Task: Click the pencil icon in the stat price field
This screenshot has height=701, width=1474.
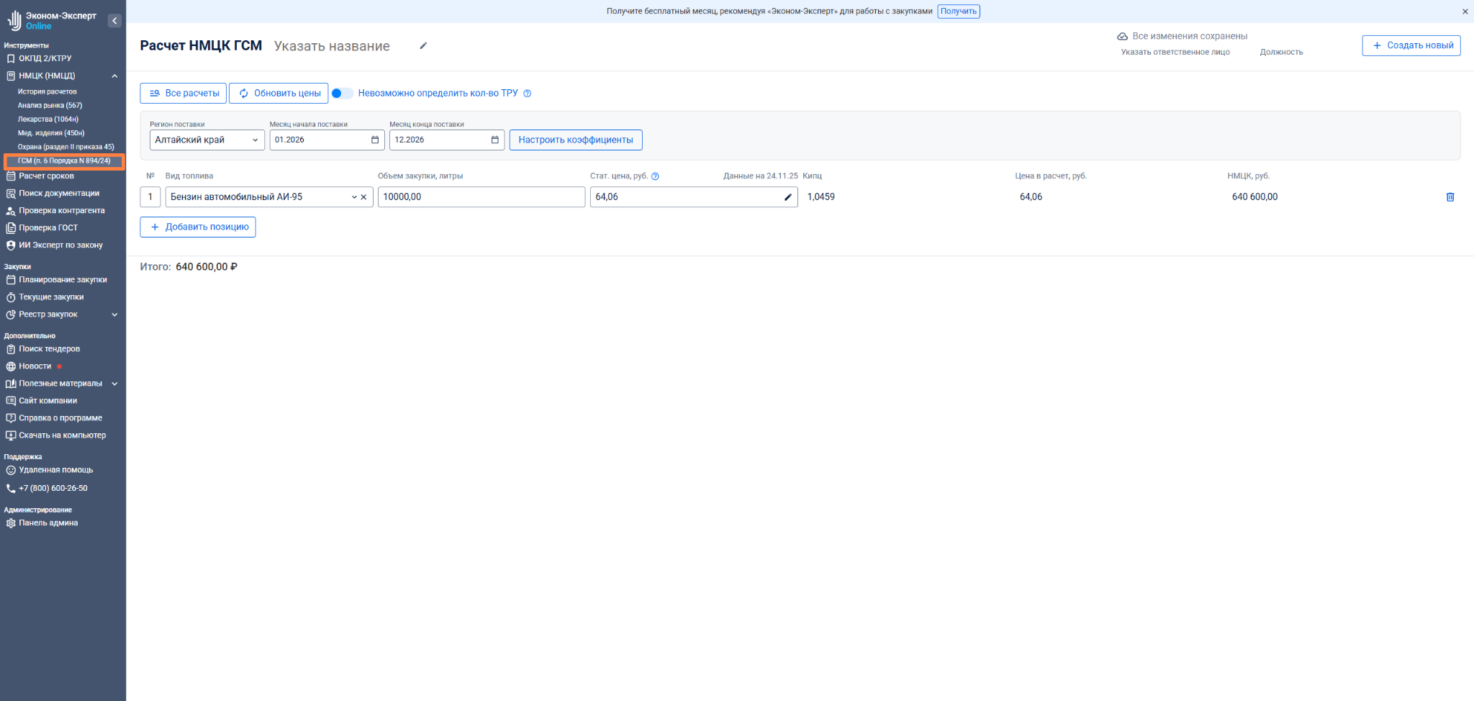Action: [x=787, y=197]
